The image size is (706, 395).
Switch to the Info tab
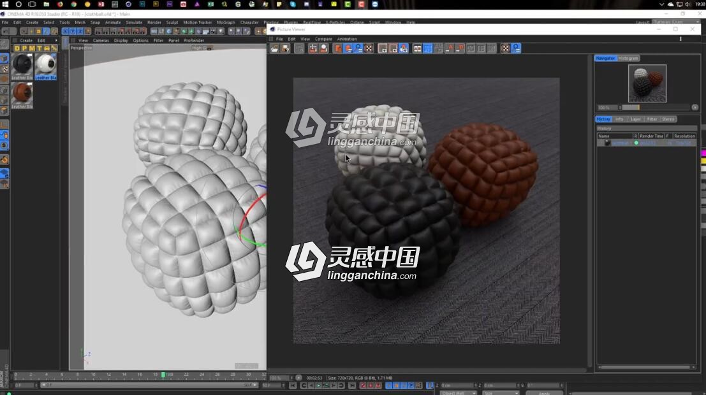click(x=619, y=119)
